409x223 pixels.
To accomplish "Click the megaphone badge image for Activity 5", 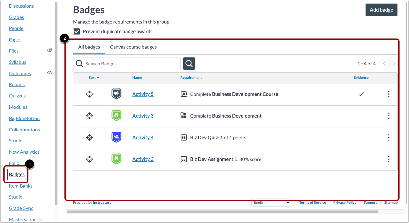I will pos(116,94).
